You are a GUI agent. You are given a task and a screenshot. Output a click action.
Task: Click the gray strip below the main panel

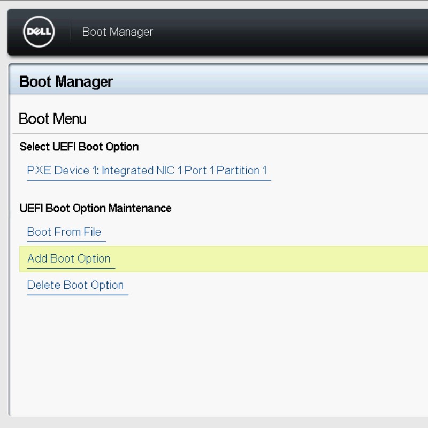click(214, 423)
